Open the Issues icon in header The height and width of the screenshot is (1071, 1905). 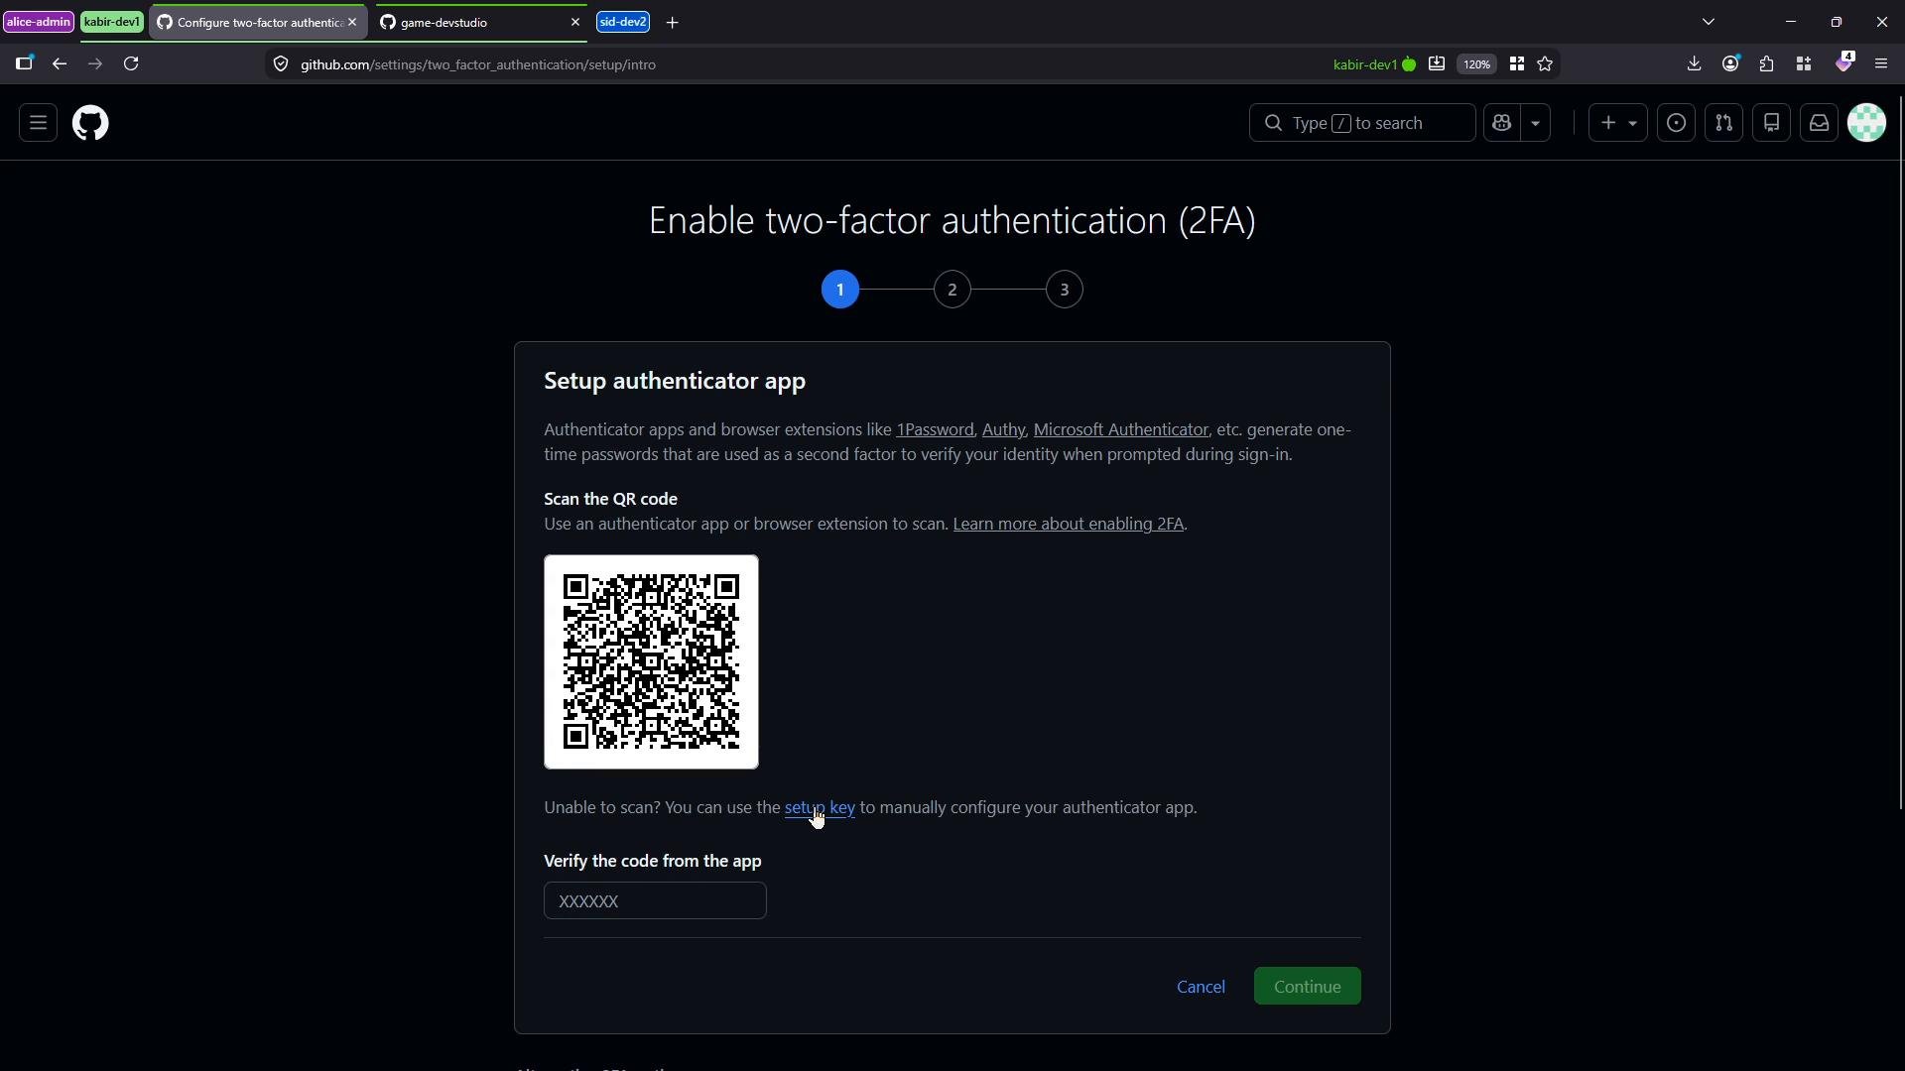click(x=1676, y=123)
